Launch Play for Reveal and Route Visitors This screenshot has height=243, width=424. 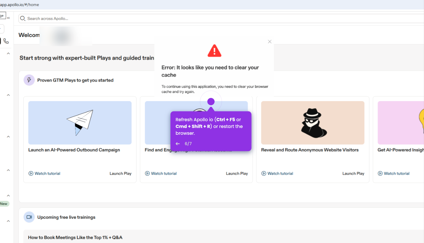tap(353, 173)
